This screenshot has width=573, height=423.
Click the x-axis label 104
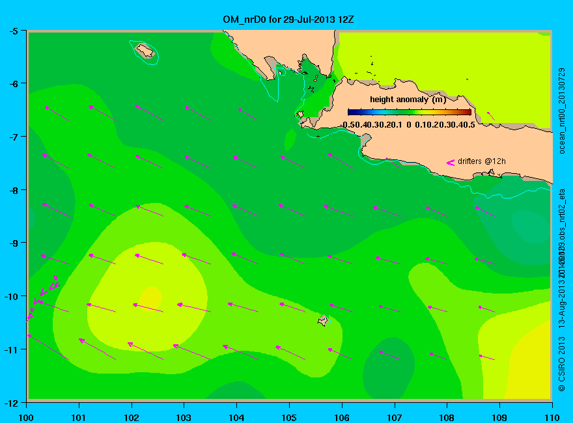[x=236, y=418]
